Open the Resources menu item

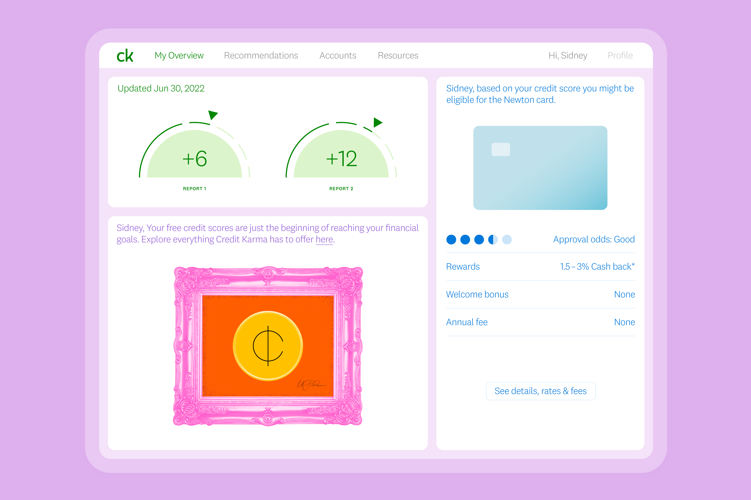pyautogui.click(x=398, y=55)
